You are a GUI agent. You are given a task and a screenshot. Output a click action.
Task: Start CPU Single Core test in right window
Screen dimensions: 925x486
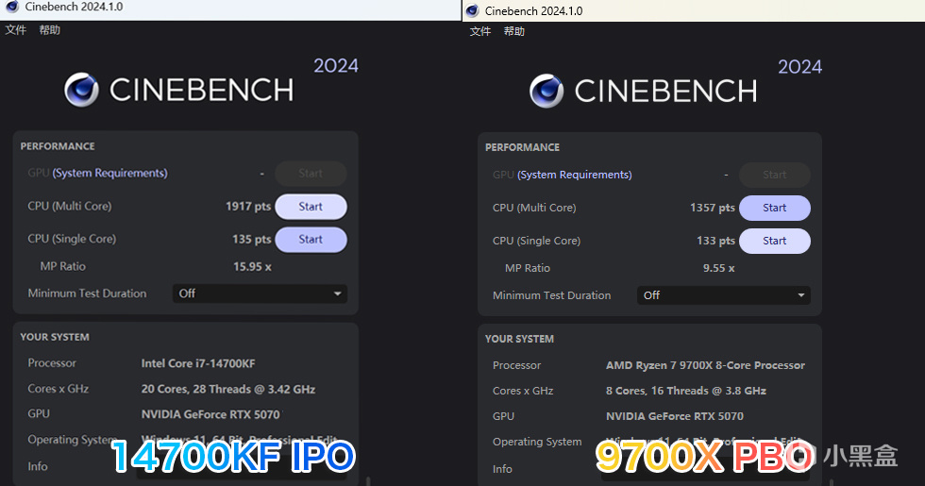pyautogui.click(x=775, y=241)
